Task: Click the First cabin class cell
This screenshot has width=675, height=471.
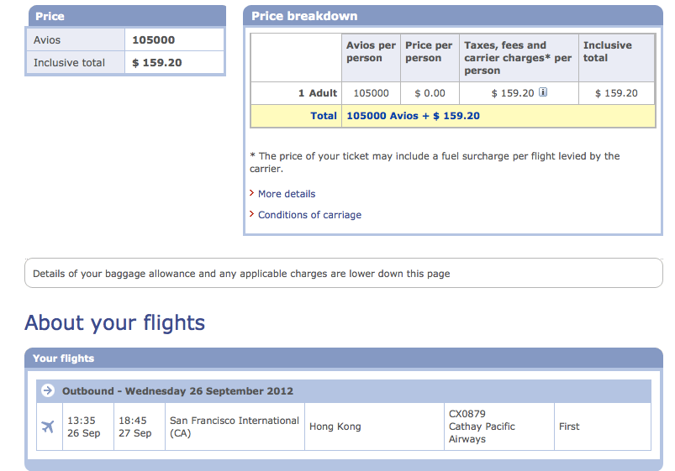Action: 602,427
